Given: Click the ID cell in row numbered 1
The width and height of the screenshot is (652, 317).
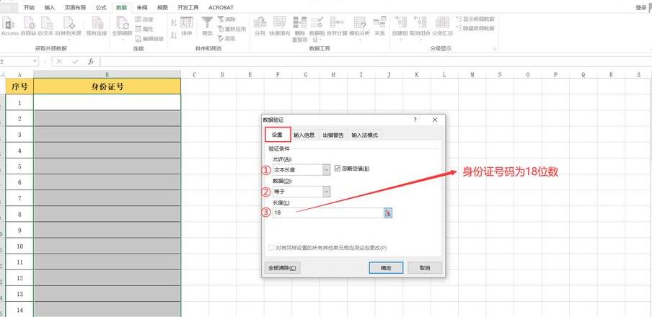Looking at the screenshot, I should (x=107, y=102).
